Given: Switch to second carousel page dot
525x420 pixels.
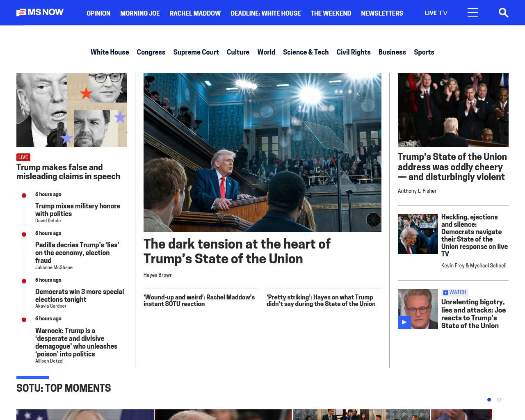Looking at the screenshot, I should [x=499, y=399].
